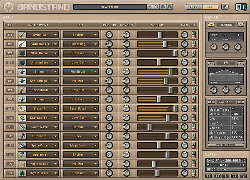This screenshot has width=250, height=180.
Task: Click the INSTRUMENT column header
Action: point(38,25)
